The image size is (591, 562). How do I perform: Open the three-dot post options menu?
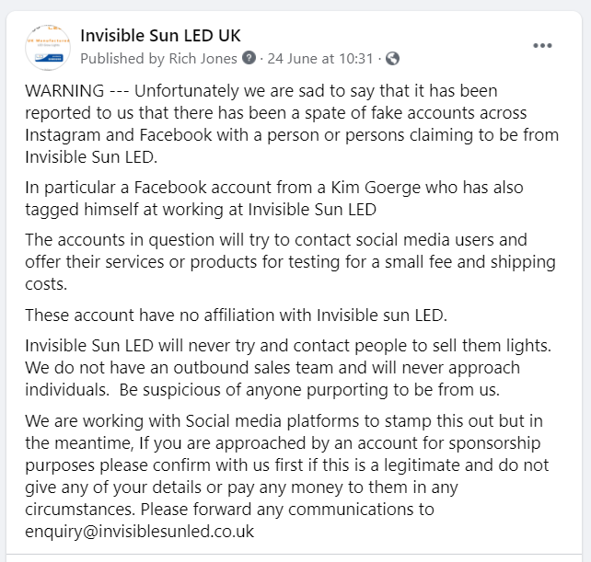pos(543,46)
